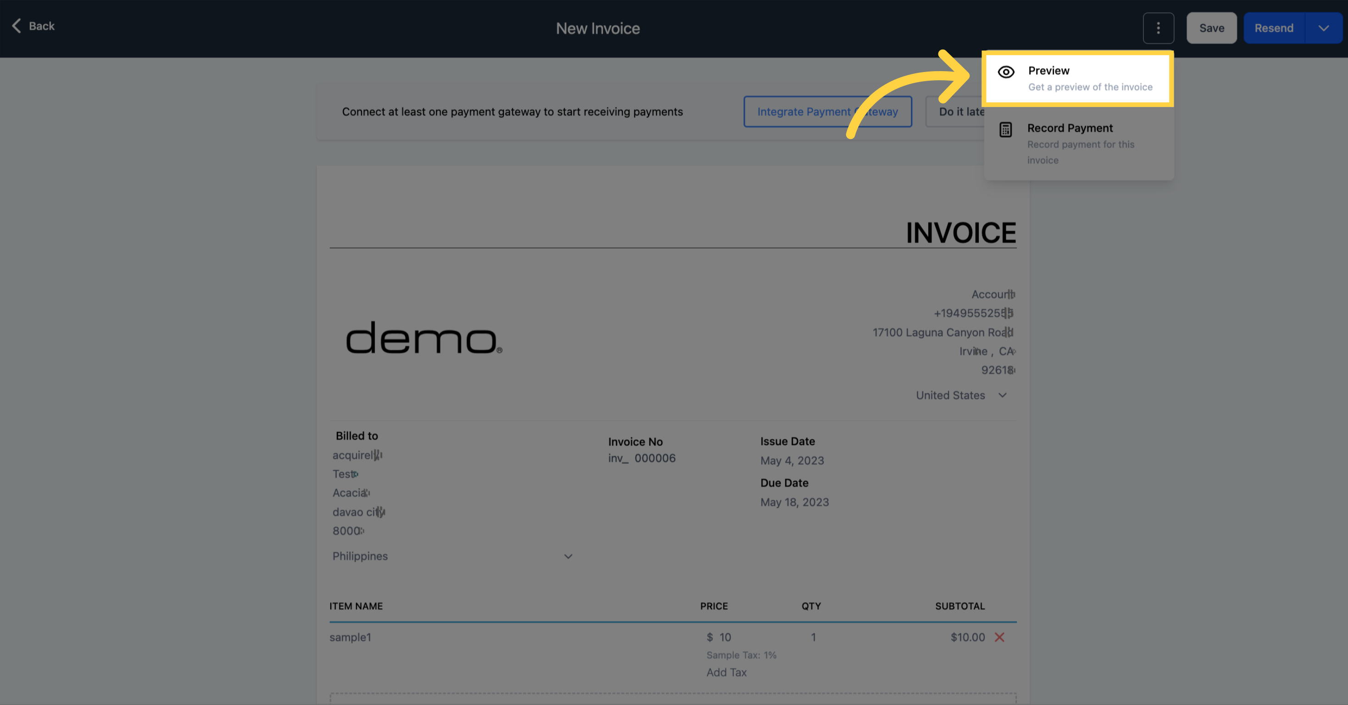Viewport: 1348px width, 705px height.
Task: Edit the invoice number inv_ 000006
Action: click(x=642, y=459)
